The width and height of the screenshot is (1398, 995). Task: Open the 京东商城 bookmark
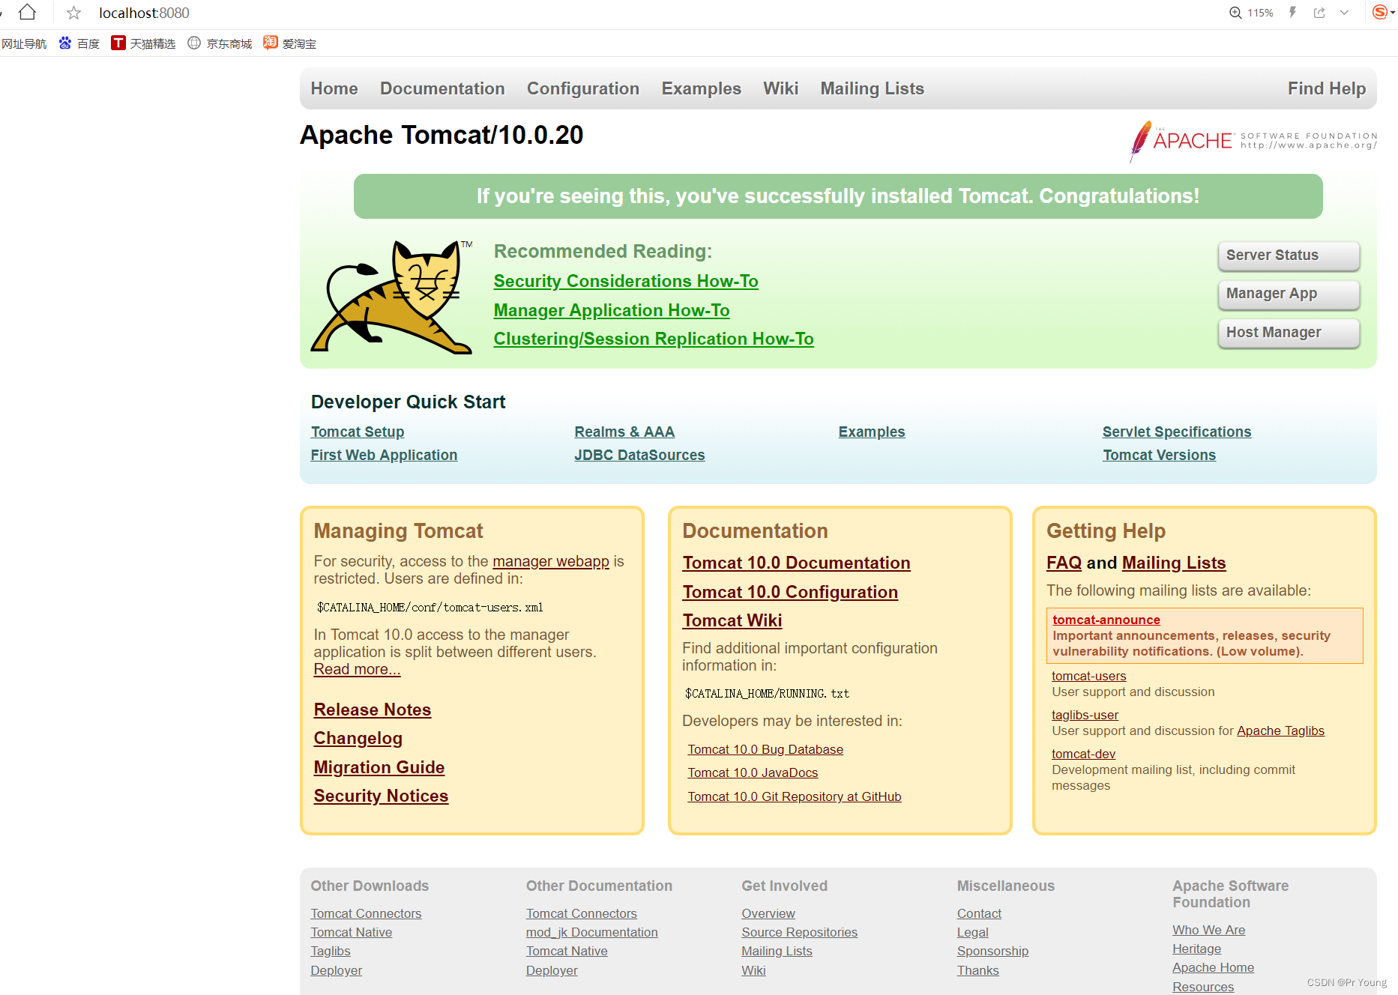[220, 43]
